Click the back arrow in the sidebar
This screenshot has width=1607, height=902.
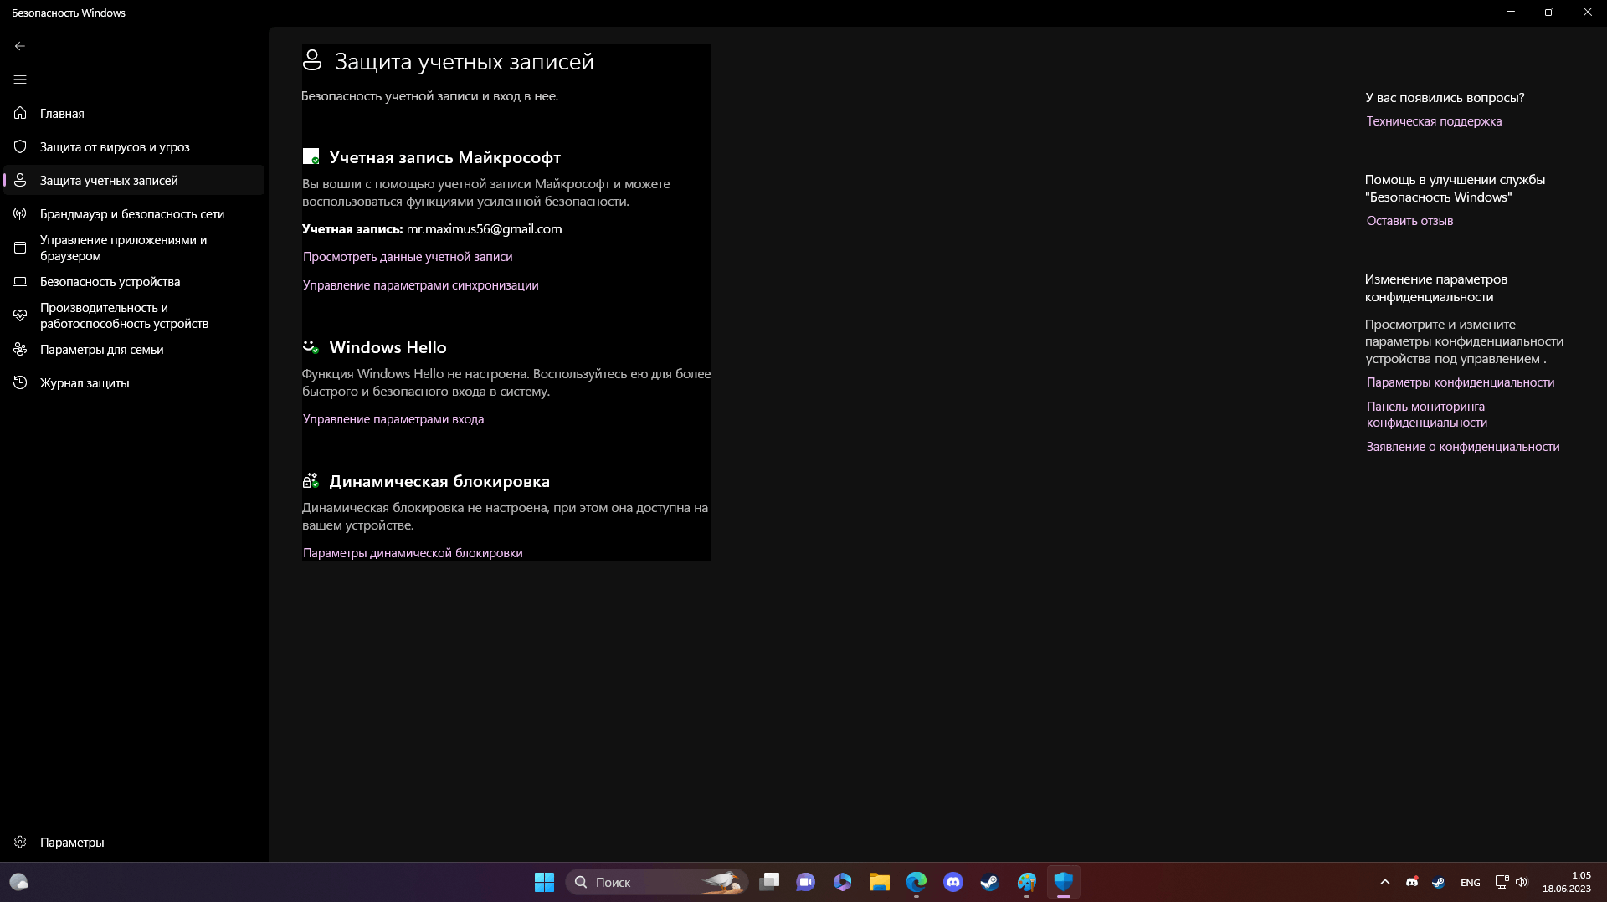20,46
